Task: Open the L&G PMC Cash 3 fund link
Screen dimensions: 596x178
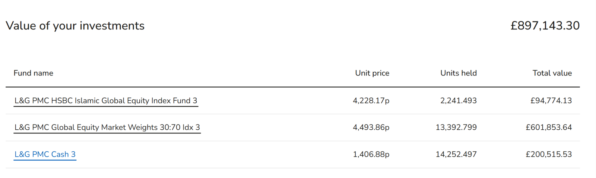Action: tap(45, 154)
